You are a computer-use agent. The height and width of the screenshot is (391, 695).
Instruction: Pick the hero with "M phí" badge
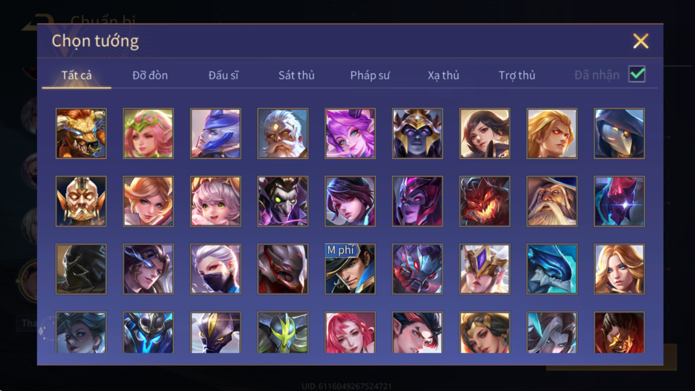pyautogui.click(x=350, y=269)
